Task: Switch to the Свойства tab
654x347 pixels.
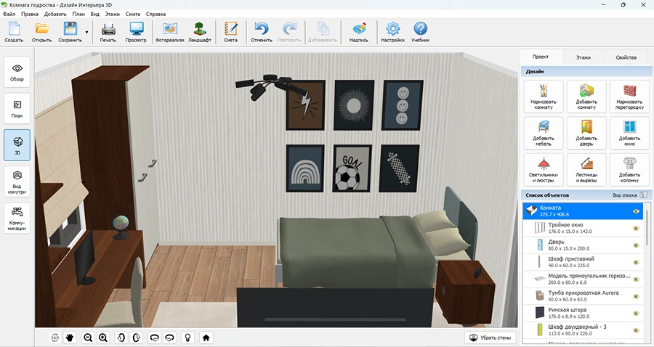Action: [x=626, y=57]
